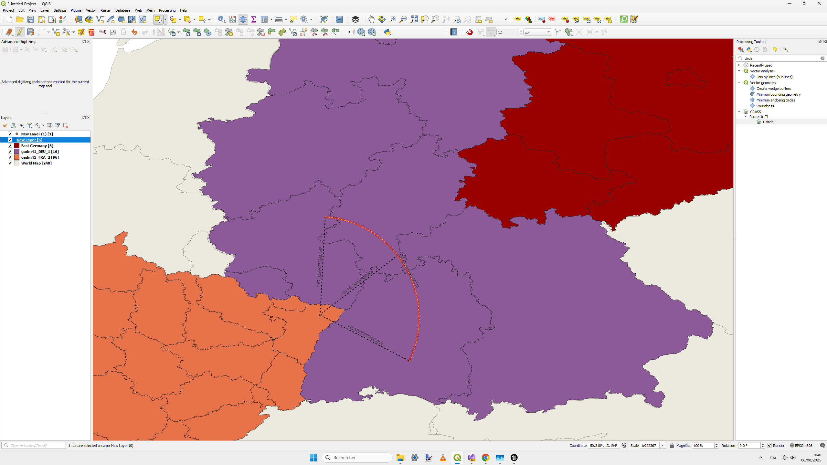Select Minimum enclosing circles algorithm
The width and height of the screenshot is (827, 465).
pyautogui.click(x=775, y=100)
